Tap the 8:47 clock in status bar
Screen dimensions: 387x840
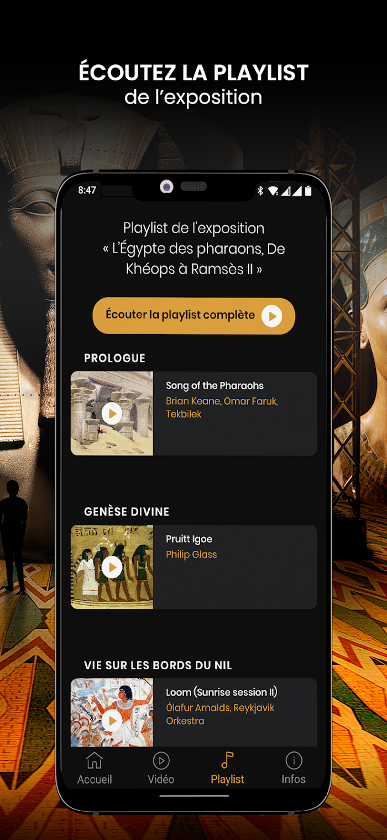tap(87, 191)
